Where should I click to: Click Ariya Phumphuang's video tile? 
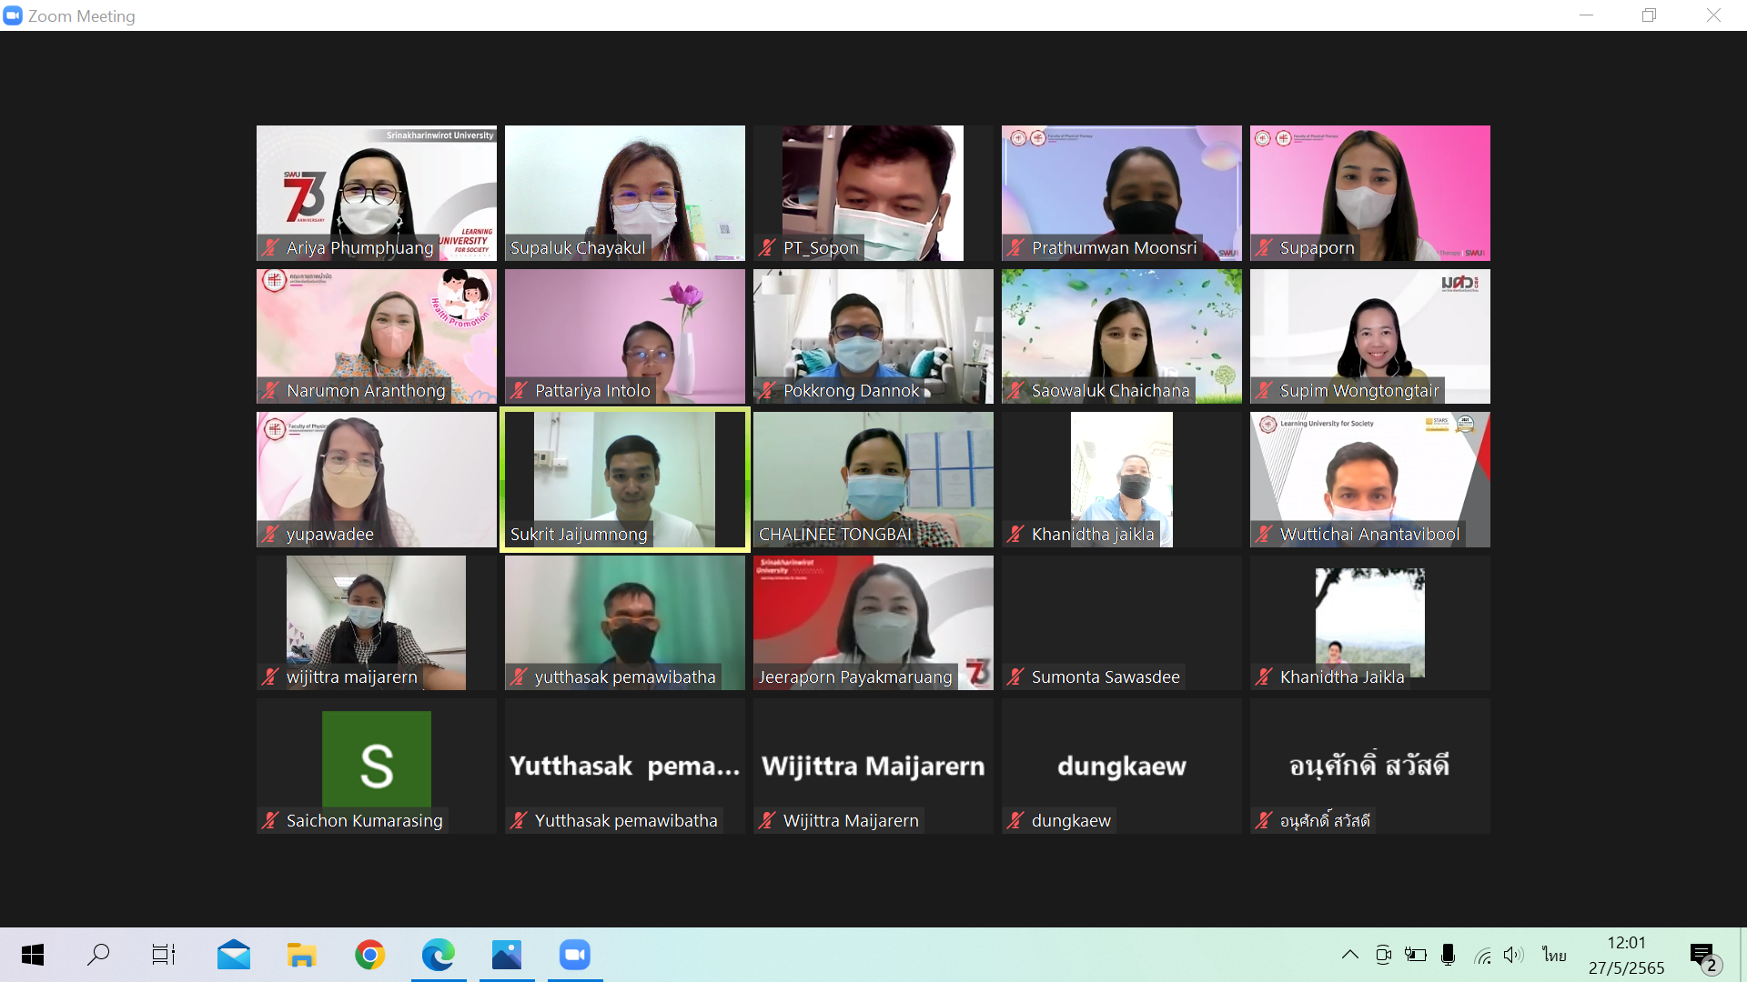pyautogui.click(x=376, y=186)
